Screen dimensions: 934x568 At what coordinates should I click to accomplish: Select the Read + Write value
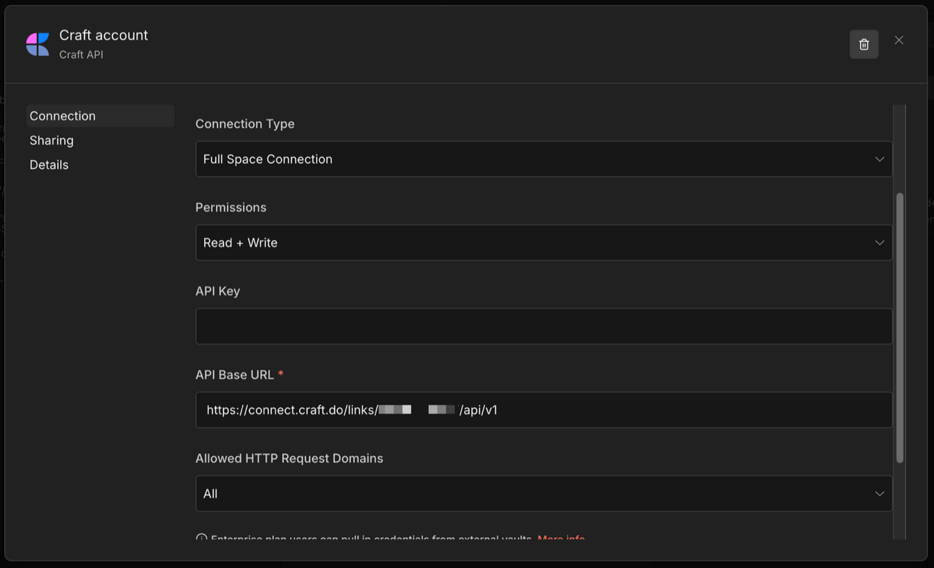(x=242, y=243)
